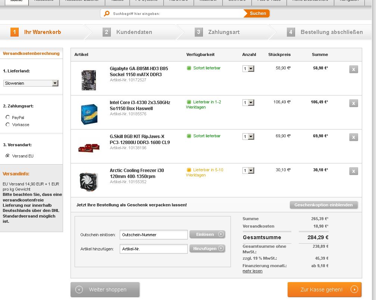376x300 pixels.
Task: Click the Intel Core i3 box image
Action: (89, 114)
